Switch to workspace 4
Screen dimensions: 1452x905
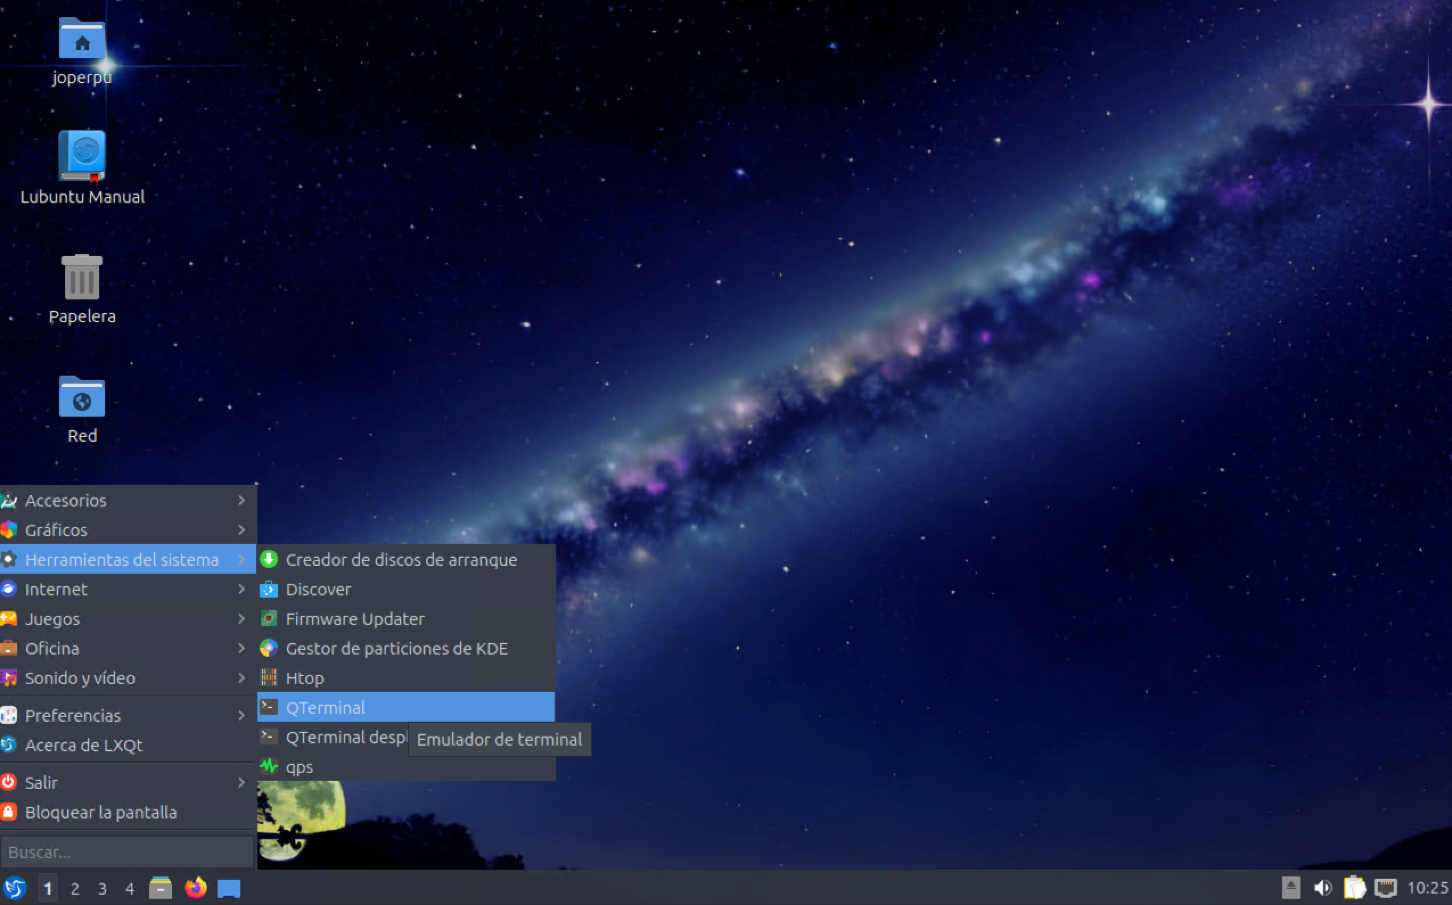click(129, 888)
